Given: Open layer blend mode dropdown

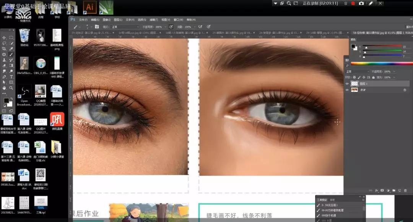Looking at the screenshot, I should click(358, 71).
